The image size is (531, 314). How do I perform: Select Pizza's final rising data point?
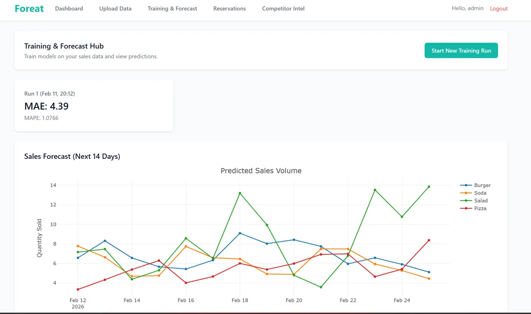429,240
